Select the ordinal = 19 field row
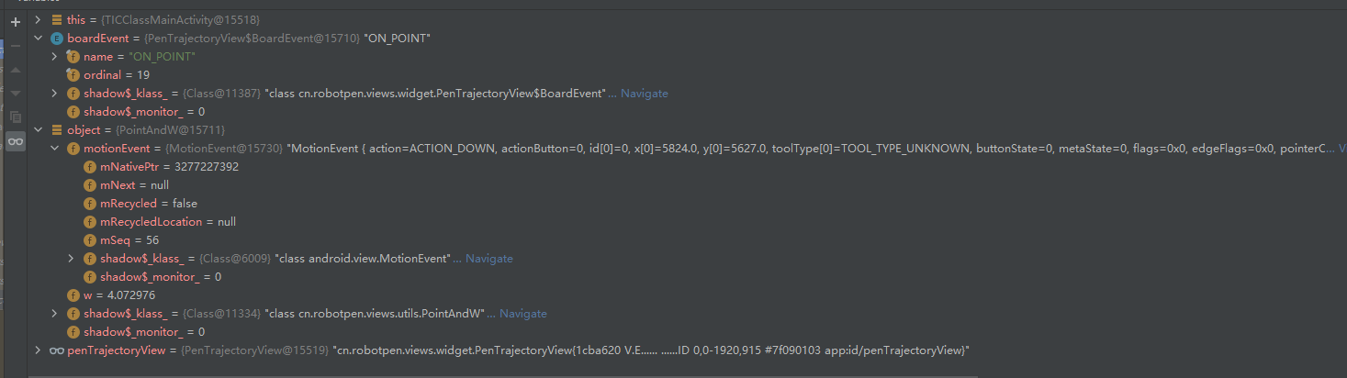The image size is (1347, 378). pyautogui.click(x=686, y=75)
